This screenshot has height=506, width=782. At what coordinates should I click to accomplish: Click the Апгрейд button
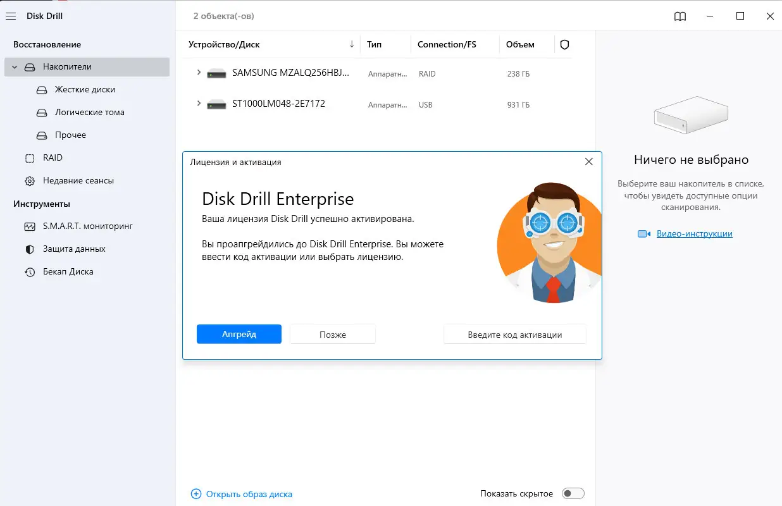coord(239,334)
